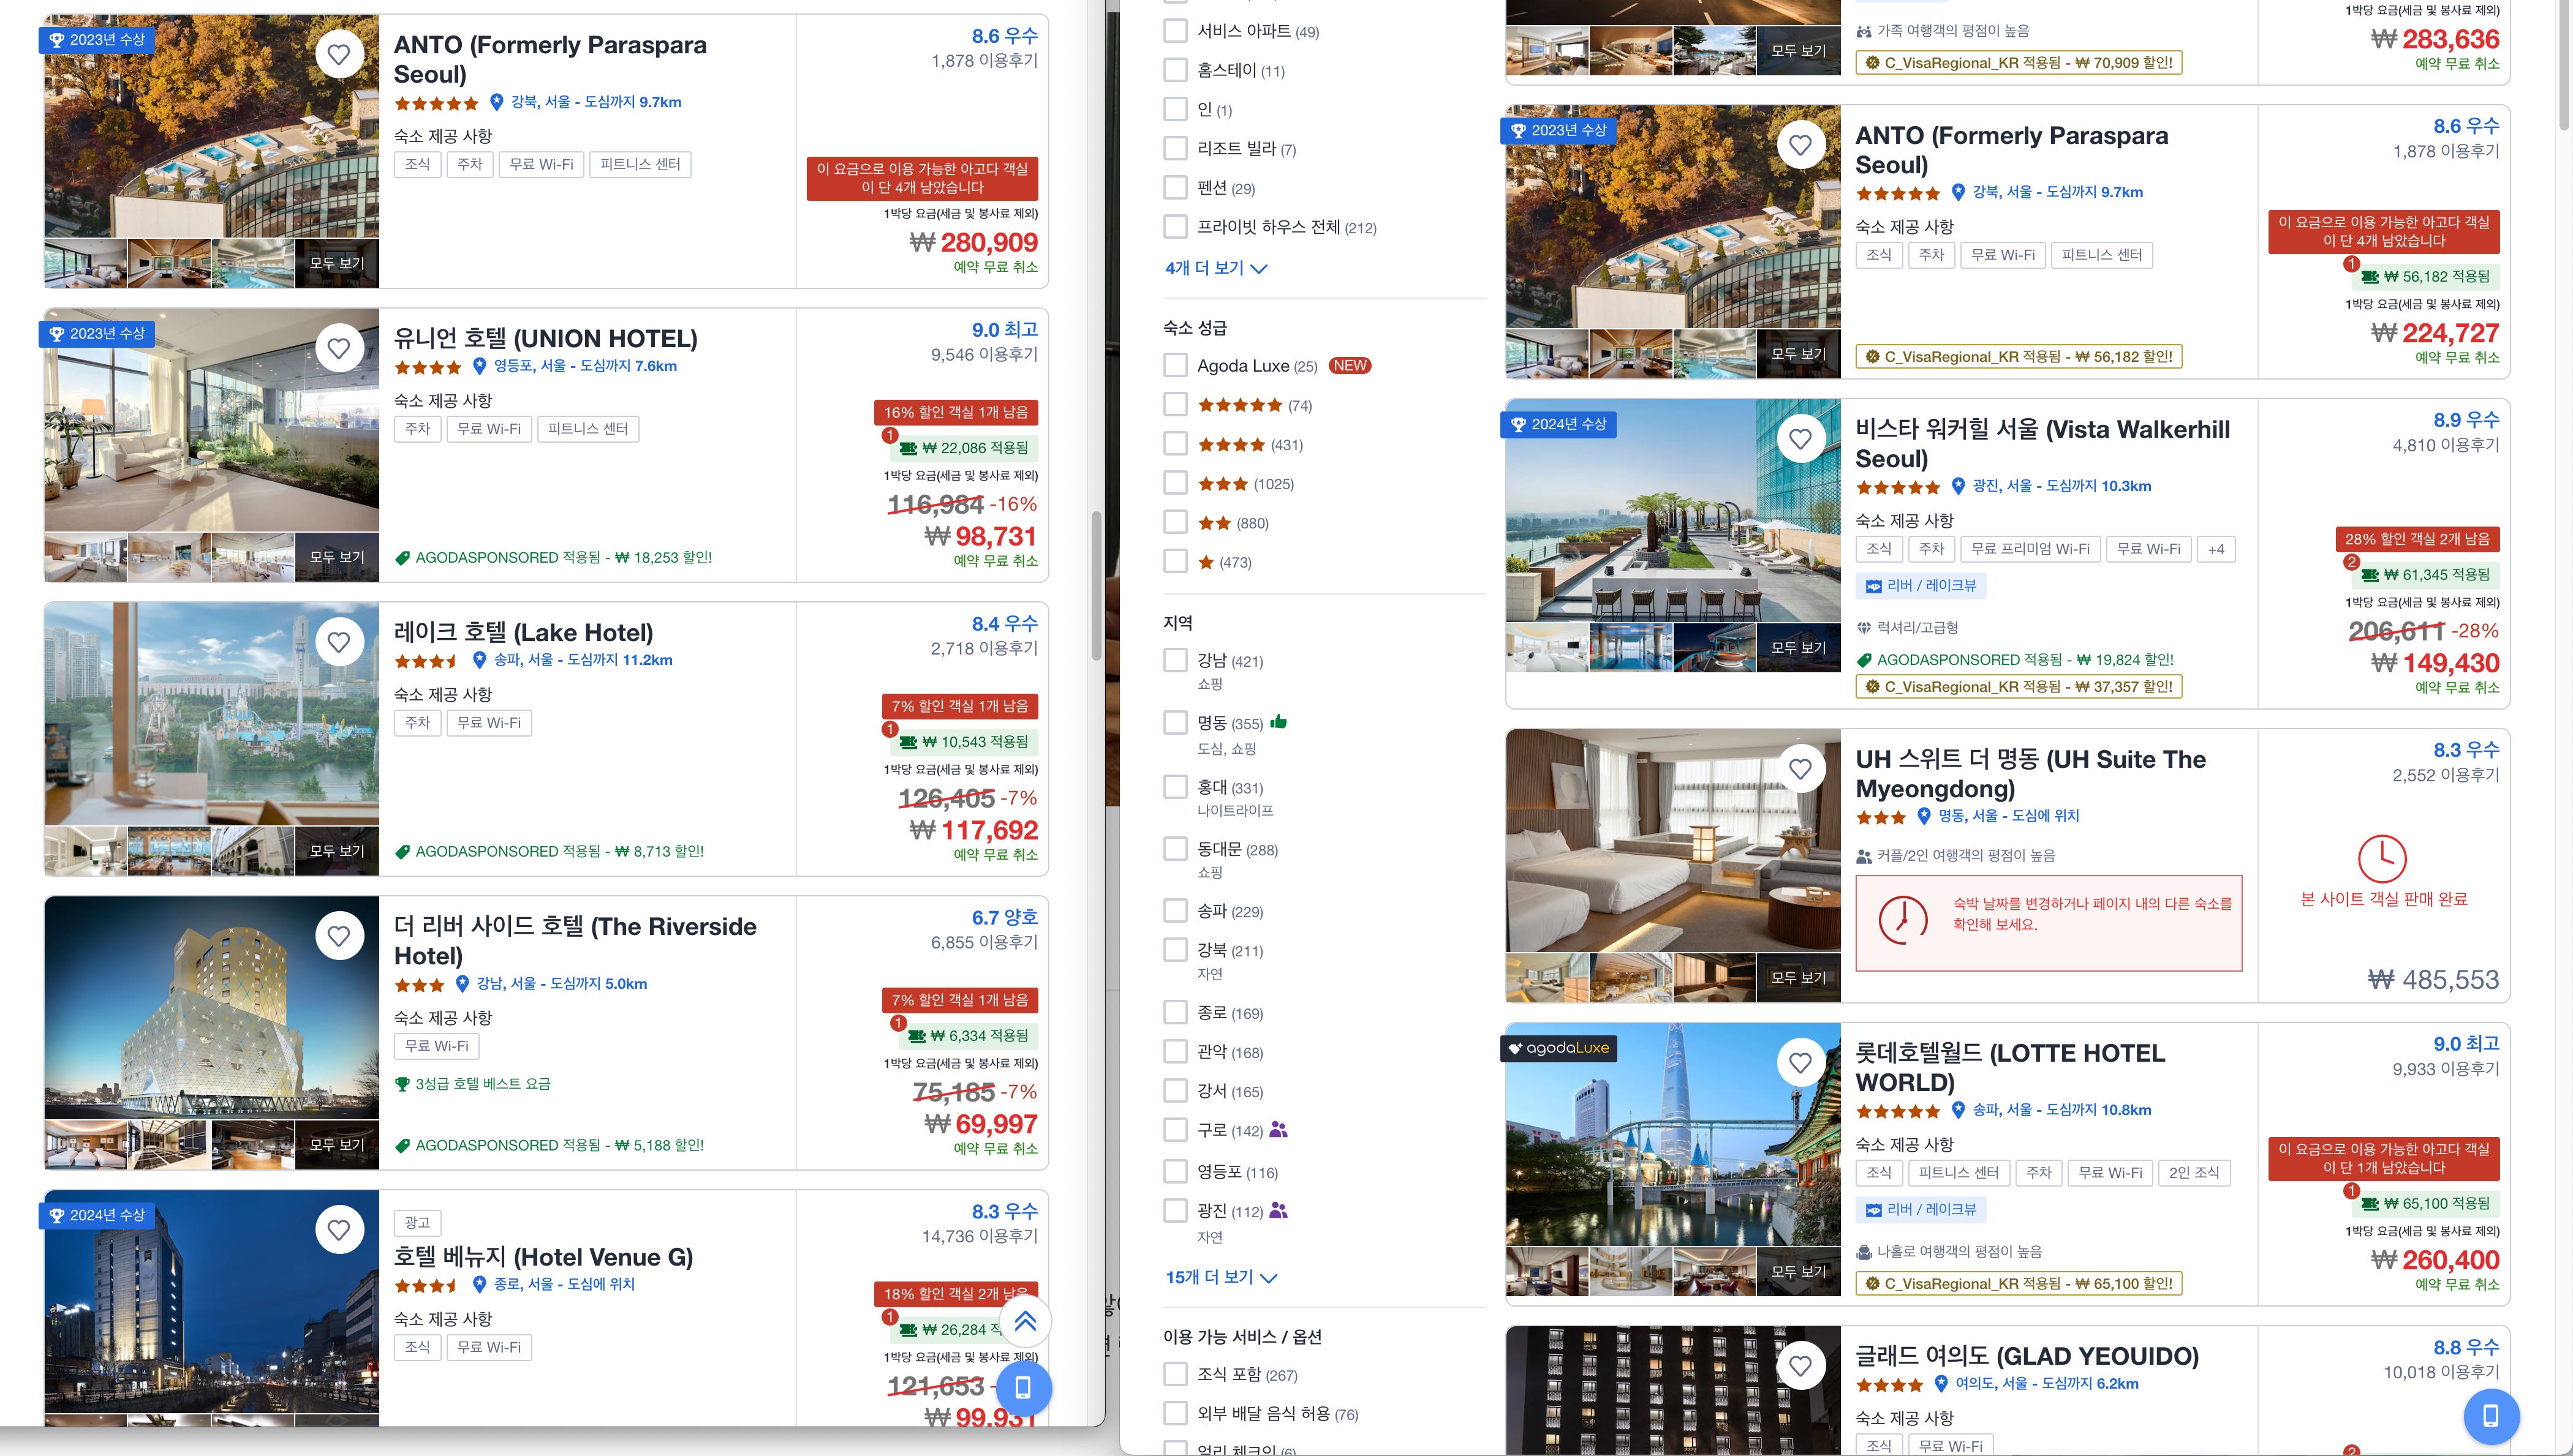
Task: Click scroll-to-top double chevron button
Action: [x=1024, y=1322]
